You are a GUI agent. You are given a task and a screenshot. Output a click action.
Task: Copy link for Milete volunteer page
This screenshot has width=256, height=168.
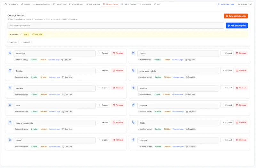tap(190, 129)
